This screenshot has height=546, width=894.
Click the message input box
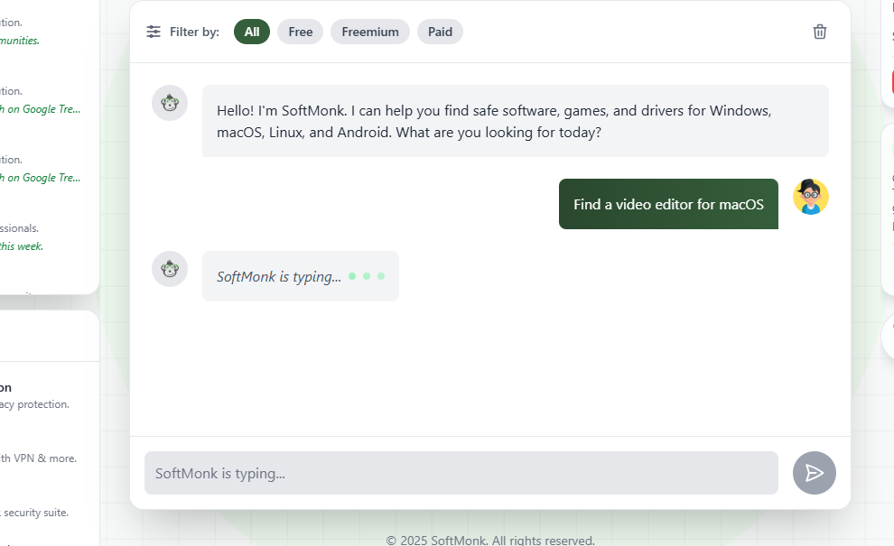point(461,473)
